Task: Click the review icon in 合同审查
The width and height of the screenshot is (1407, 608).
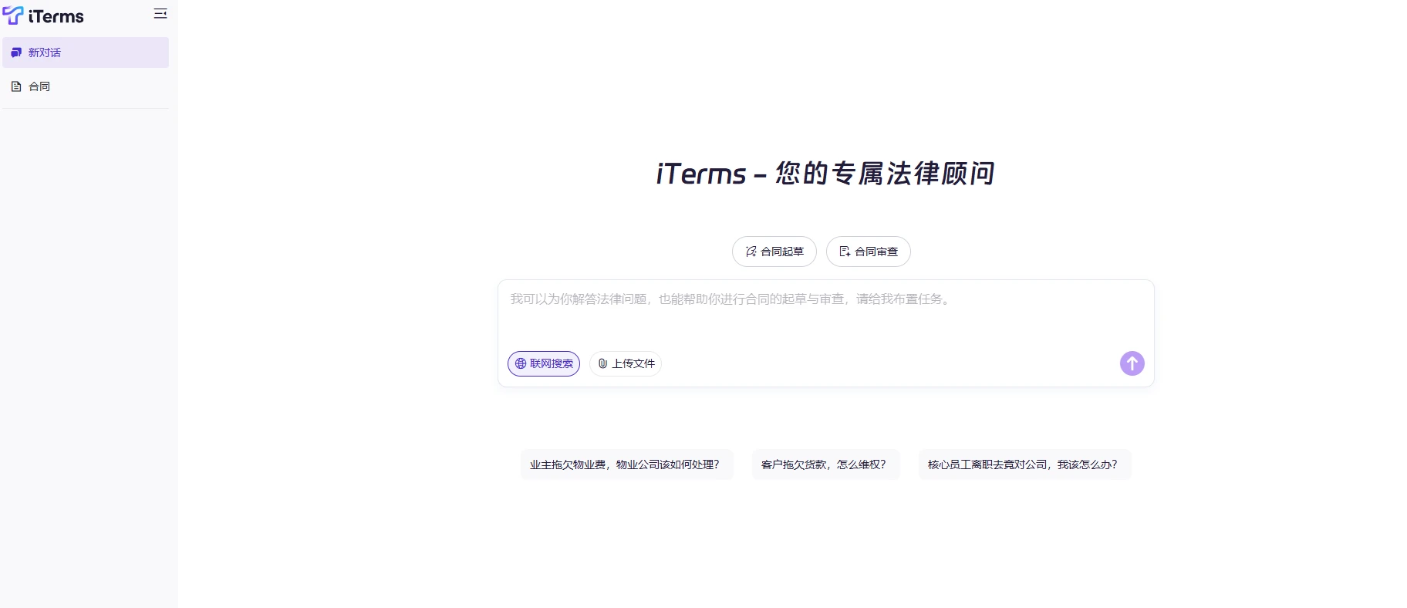Action: (845, 252)
